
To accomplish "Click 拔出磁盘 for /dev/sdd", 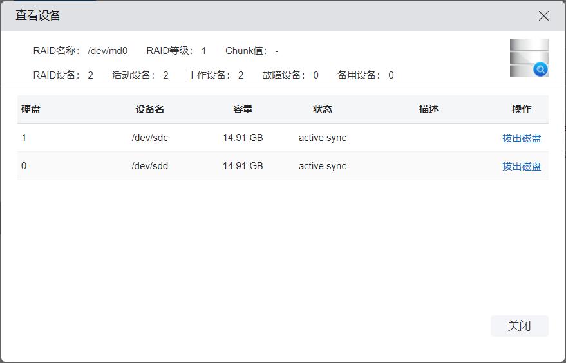I will click(521, 166).
